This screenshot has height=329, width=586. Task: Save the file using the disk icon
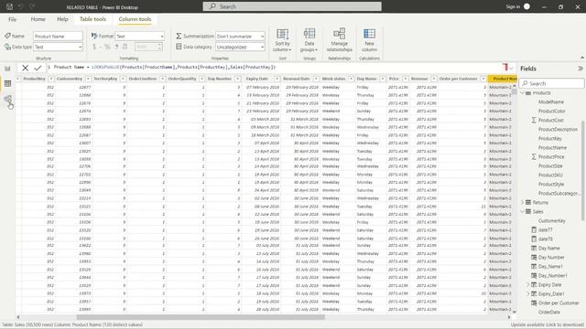click(10, 6)
